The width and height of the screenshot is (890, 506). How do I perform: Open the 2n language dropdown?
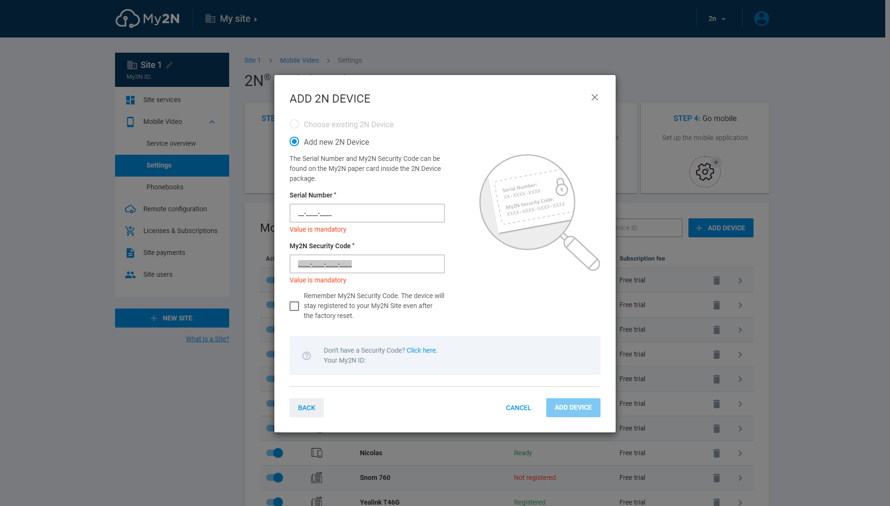(717, 19)
